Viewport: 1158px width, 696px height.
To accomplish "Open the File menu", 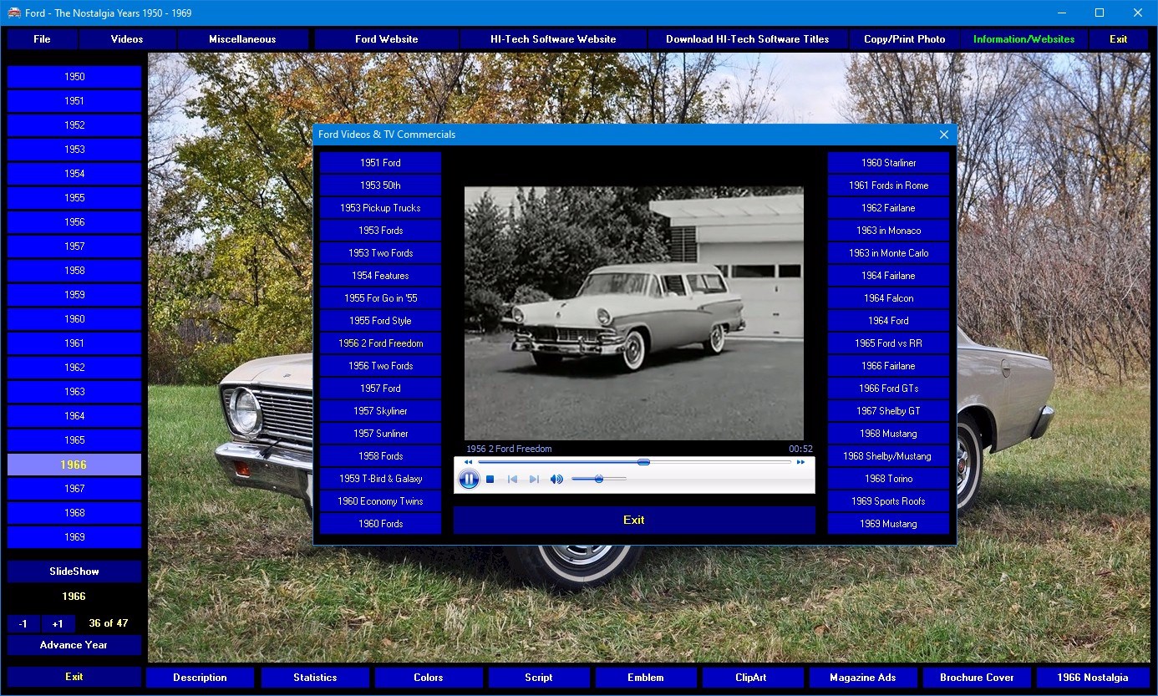I will coord(42,39).
